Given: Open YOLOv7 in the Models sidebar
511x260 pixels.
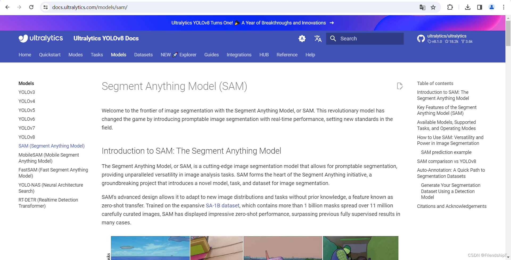Looking at the screenshot, I should (27, 128).
